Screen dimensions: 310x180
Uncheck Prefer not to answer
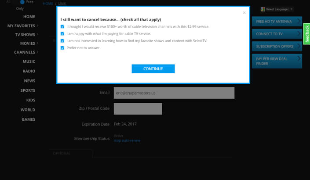click(x=62, y=48)
